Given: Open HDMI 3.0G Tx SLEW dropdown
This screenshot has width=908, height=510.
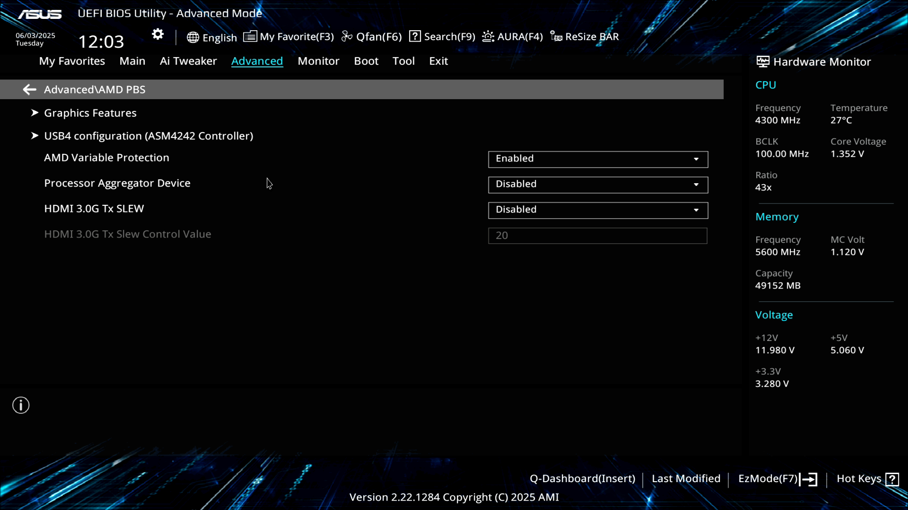Looking at the screenshot, I should [x=598, y=210].
